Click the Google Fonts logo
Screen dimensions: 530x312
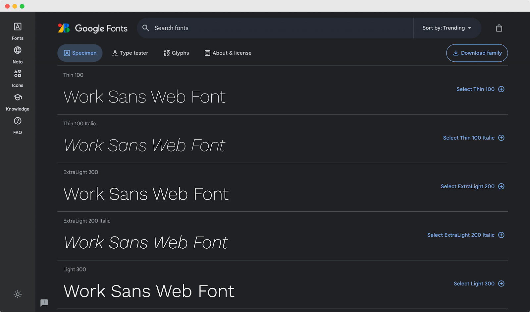pyautogui.click(x=93, y=28)
